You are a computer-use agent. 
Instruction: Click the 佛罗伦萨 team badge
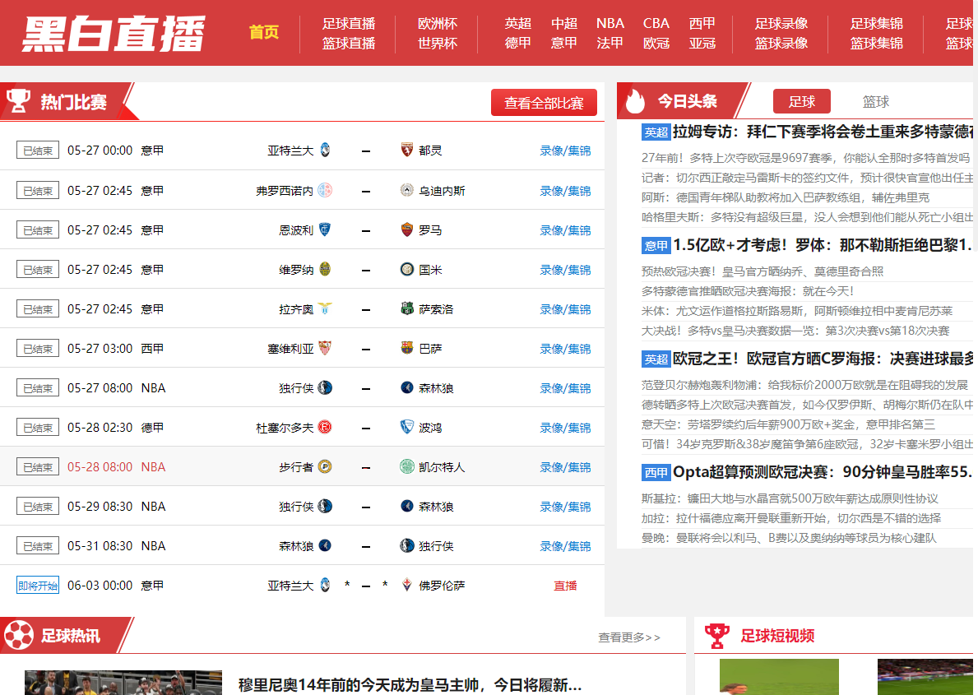[x=406, y=585]
